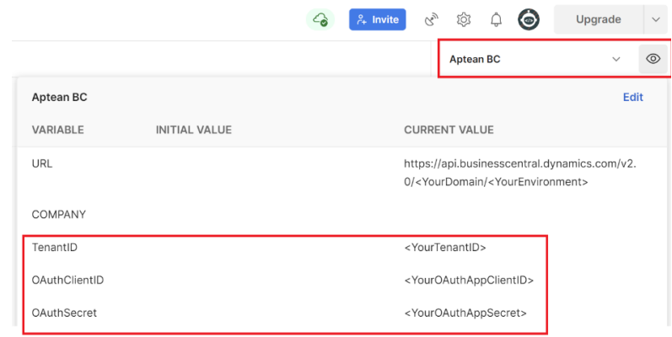Open the user avatar profile menu

pos(529,19)
